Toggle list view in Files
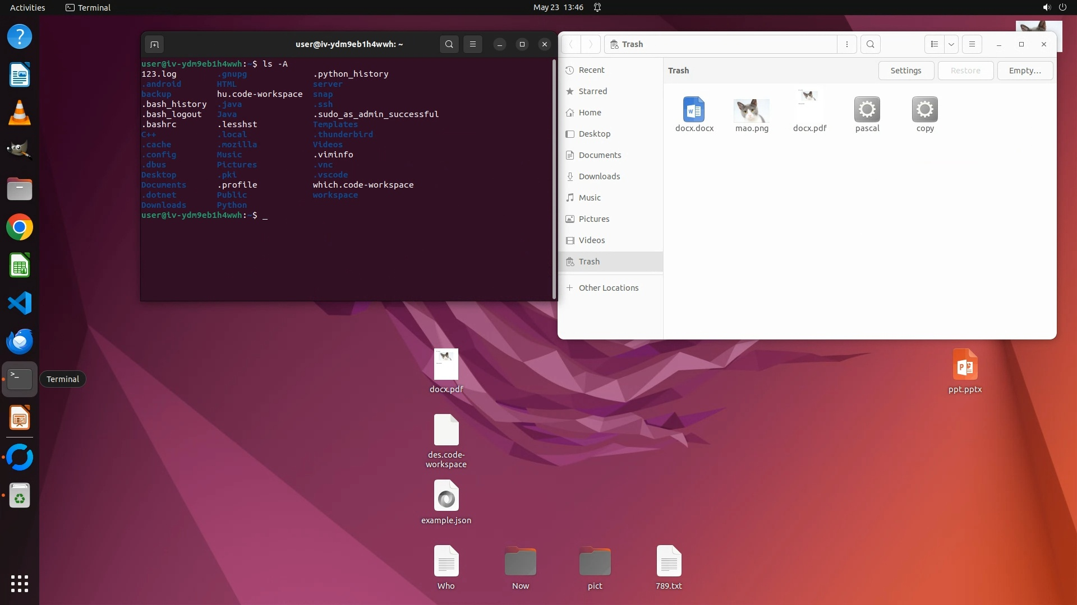1077x605 pixels. coord(934,44)
